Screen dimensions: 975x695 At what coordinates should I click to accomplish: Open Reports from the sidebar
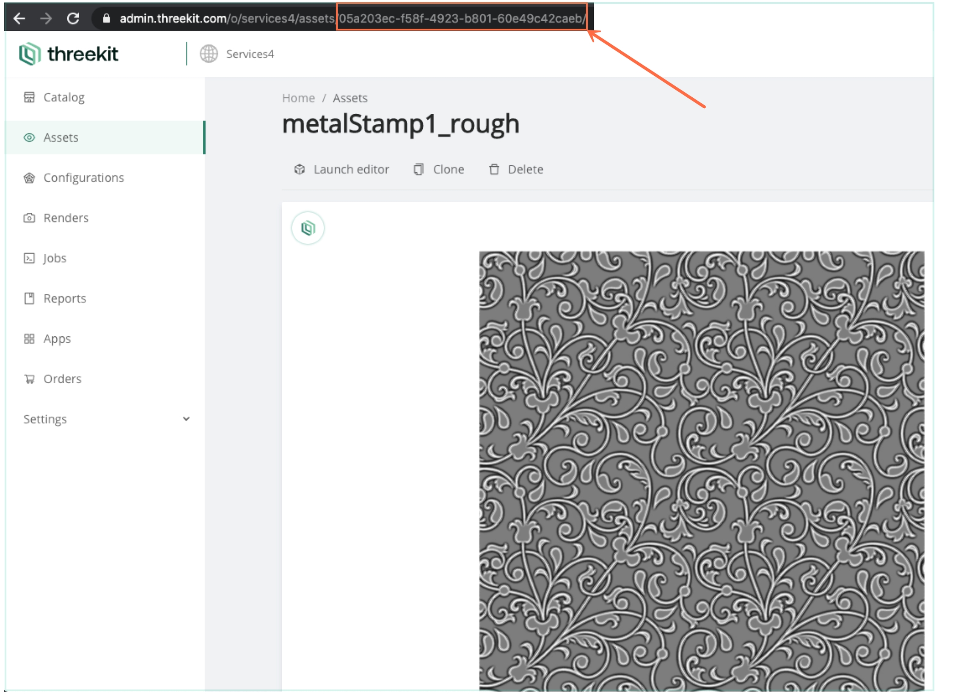pos(65,298)
